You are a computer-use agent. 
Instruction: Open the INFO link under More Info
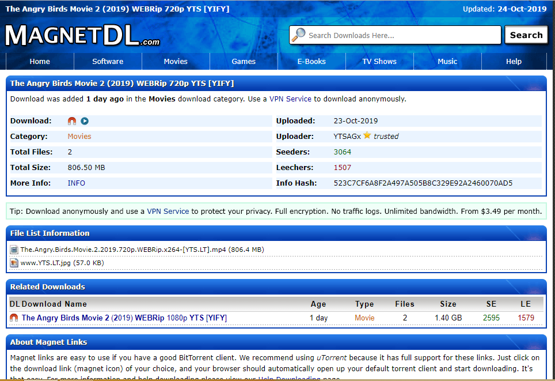tap(77, 183)
